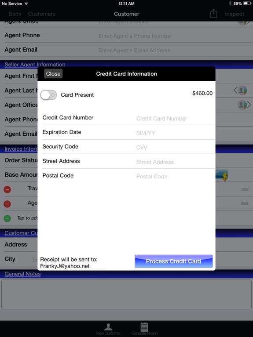Select the Security Code CVV field
This screenshot has width=253, height=337.
coord(128,147)
